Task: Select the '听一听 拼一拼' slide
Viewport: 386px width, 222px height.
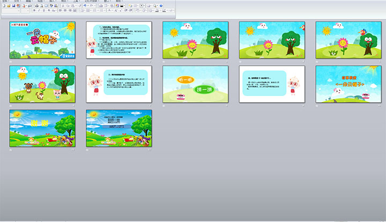Action: [196, 84]
